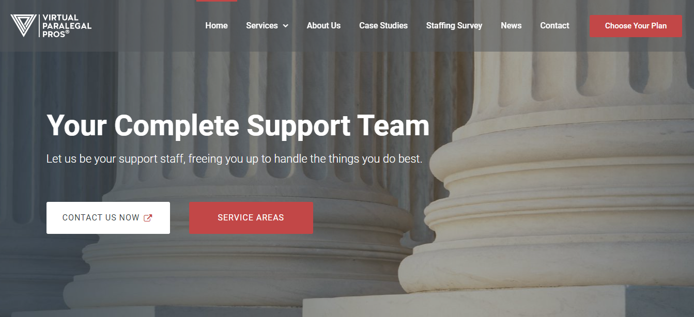Click the white Contact Us Now button
Screen dimensions: 694x317
pyautogui.click(x=108, y=218)
